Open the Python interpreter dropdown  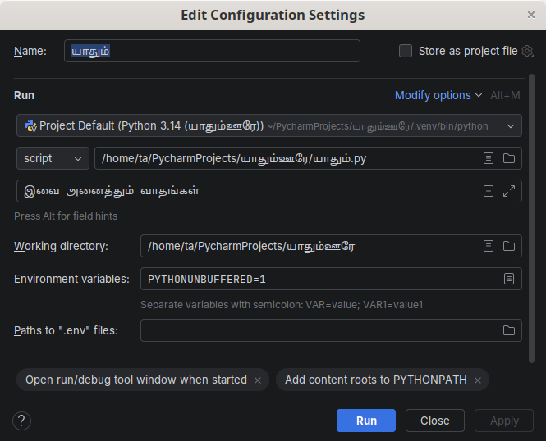[268, 125]
